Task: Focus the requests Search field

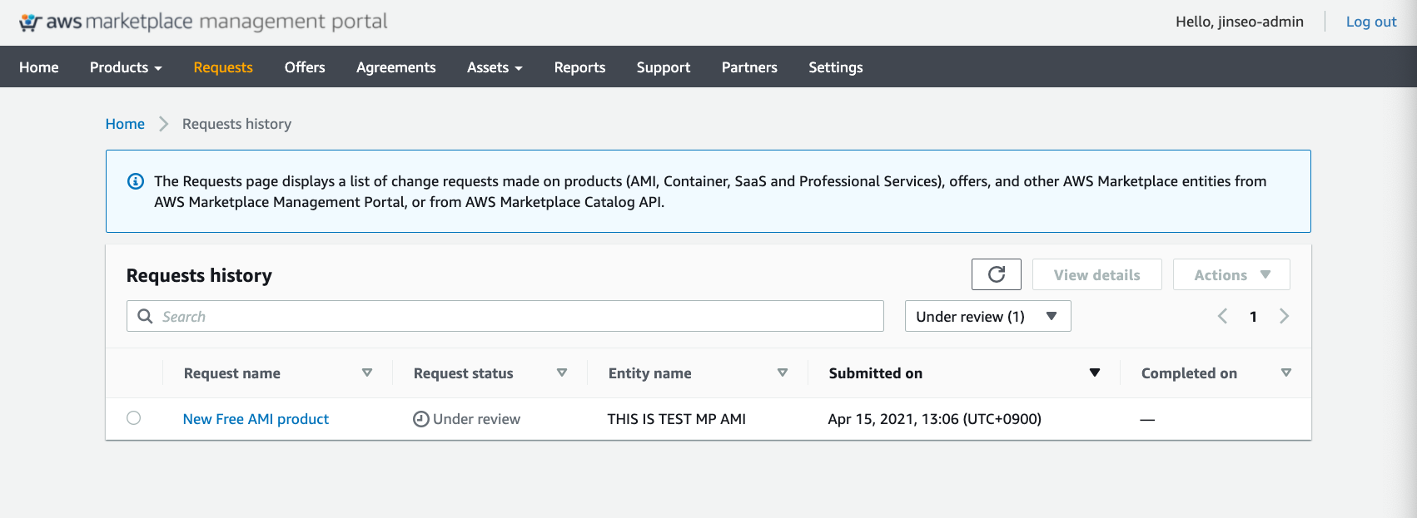Action: tap(516, 317)
